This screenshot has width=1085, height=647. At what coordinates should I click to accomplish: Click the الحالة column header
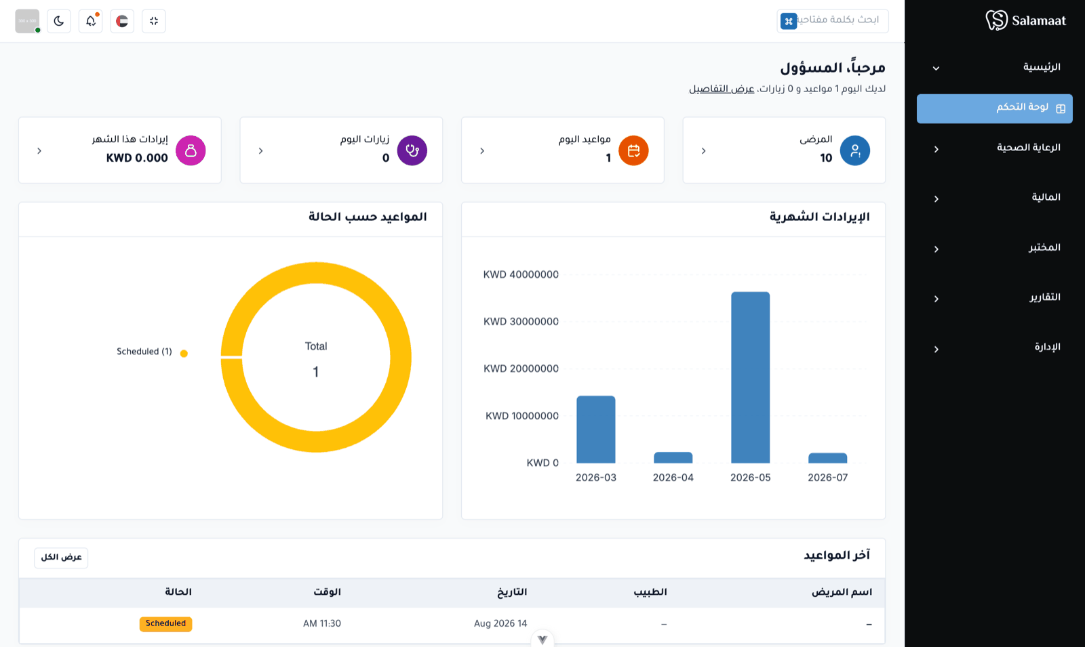point(178,592)
